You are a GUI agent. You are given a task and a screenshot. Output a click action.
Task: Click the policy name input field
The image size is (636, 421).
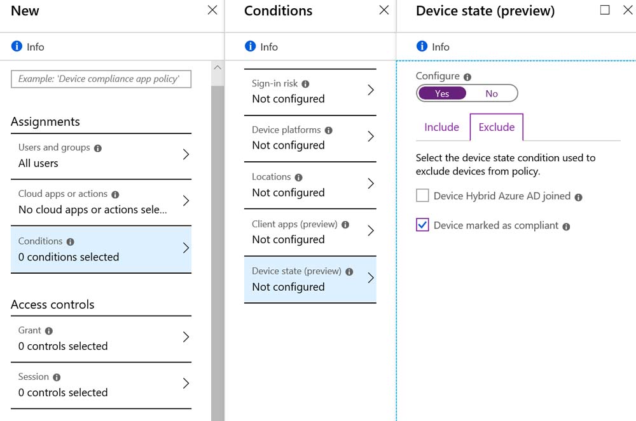point(101,79)
